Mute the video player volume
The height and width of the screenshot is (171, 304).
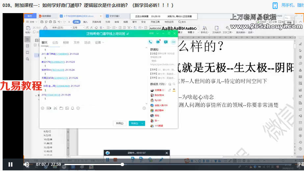pos(26,164)
